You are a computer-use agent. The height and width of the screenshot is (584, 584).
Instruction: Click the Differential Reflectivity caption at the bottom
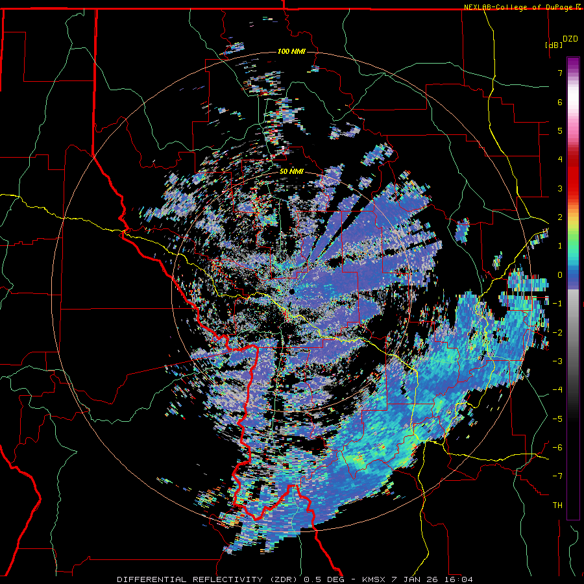click(295, 579)
